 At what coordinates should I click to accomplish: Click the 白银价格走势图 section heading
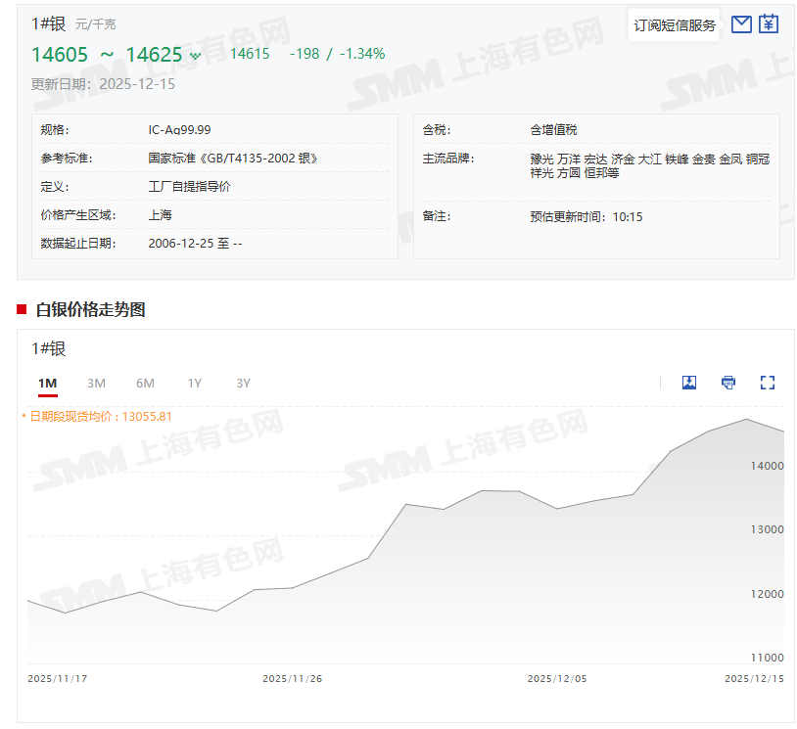pos(90,309)
